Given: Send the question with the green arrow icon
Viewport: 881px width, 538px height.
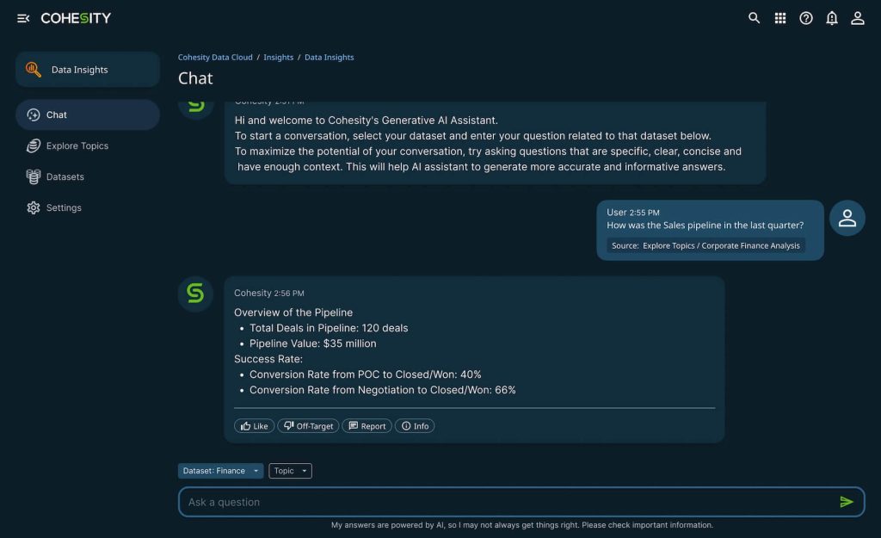Looking at the screenshot, I should point(847,502).
